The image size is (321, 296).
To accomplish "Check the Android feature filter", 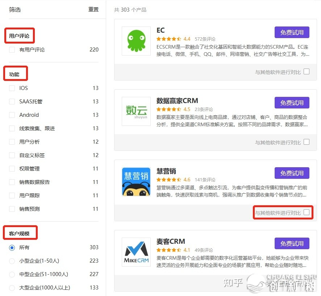I will [x=12, y=115].
